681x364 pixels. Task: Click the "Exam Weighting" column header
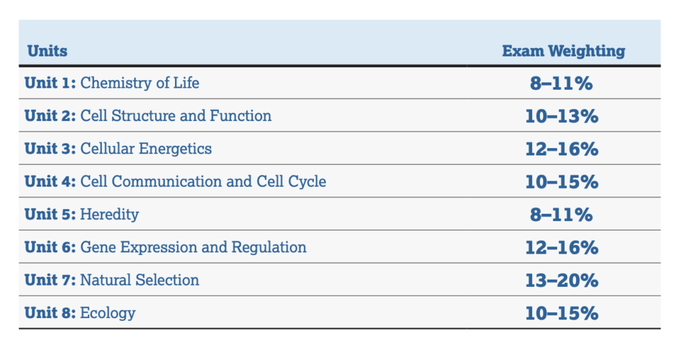563,50
